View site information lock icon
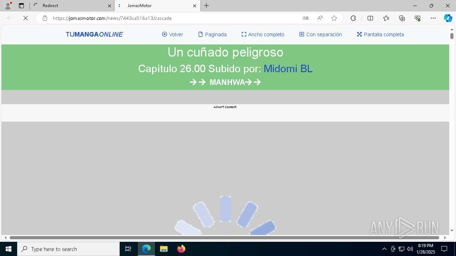The image size is (456, 256). (45, 18)
